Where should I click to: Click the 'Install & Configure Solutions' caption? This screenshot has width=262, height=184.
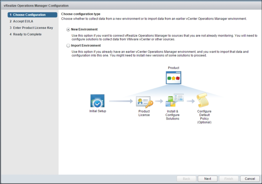[x=172, y=115]
